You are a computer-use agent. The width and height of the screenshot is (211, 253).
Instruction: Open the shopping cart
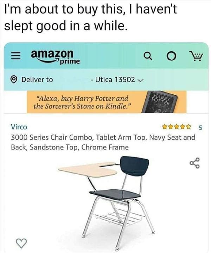[x=196, y=56]
